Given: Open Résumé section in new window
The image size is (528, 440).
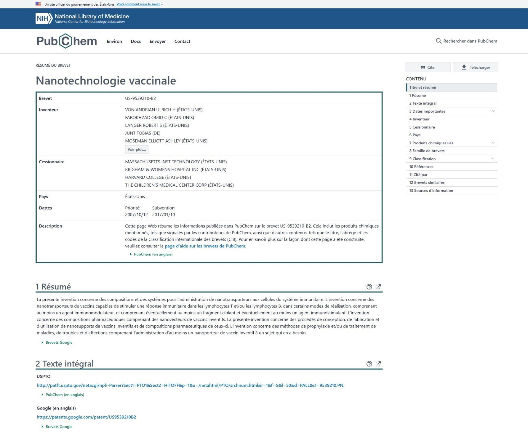Looking at the screenshot, I should tap(378, 287).
